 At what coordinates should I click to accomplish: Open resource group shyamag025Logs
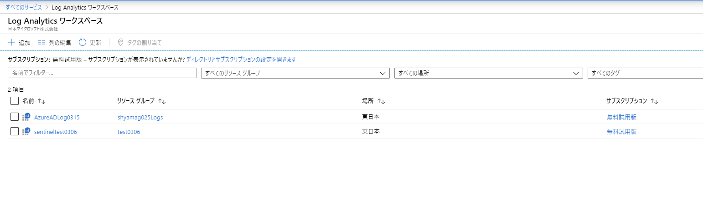click(140, 117)
